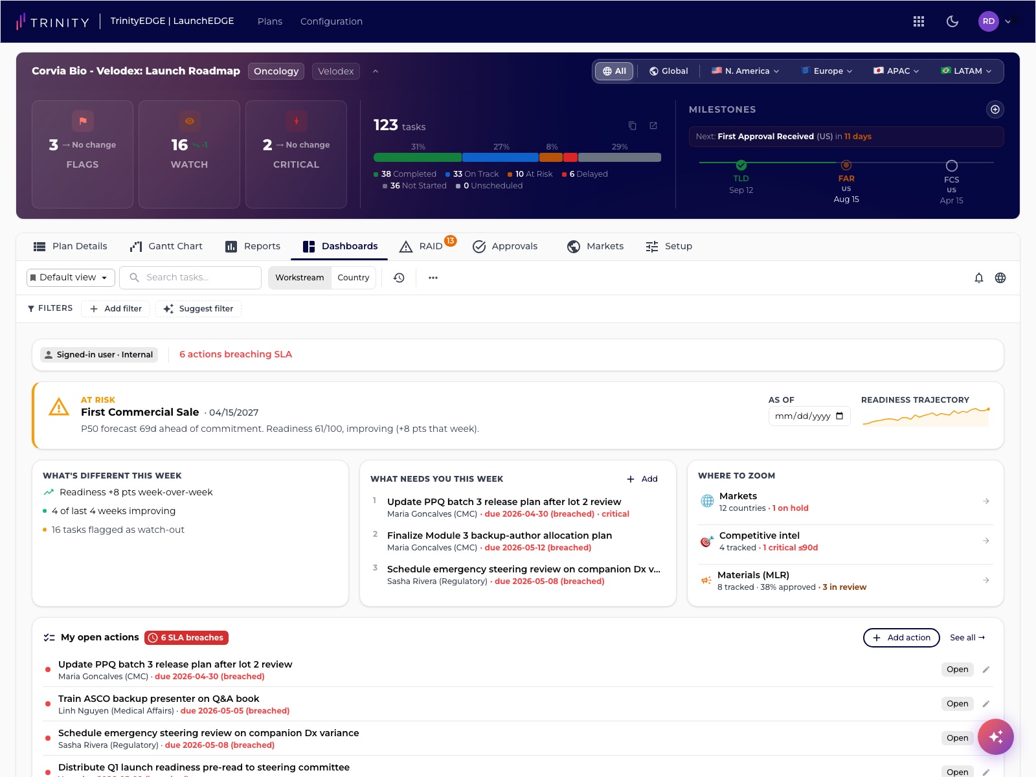
Task: Go to the Approvals tab
Action: click(x=506, y=246)
